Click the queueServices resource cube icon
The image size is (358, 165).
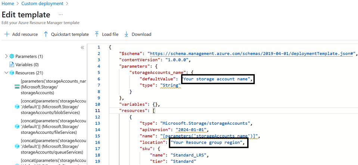17,146
